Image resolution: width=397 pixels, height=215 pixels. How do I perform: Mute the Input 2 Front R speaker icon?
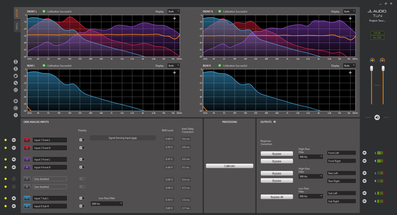pyautogui.click(x=14, y=148)
